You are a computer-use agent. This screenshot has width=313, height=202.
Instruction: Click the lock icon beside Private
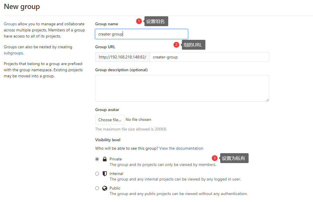tap(105, 159)
